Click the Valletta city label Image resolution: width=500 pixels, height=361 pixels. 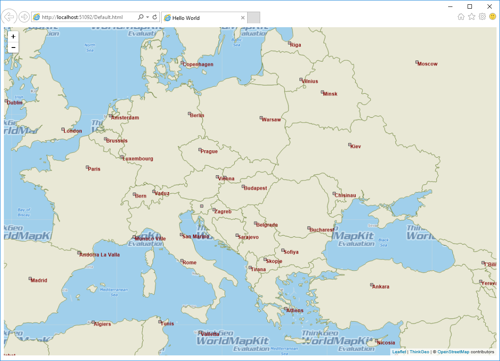[210, 334]
